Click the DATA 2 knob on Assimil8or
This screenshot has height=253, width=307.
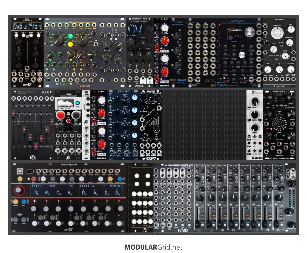click(242, 55)
